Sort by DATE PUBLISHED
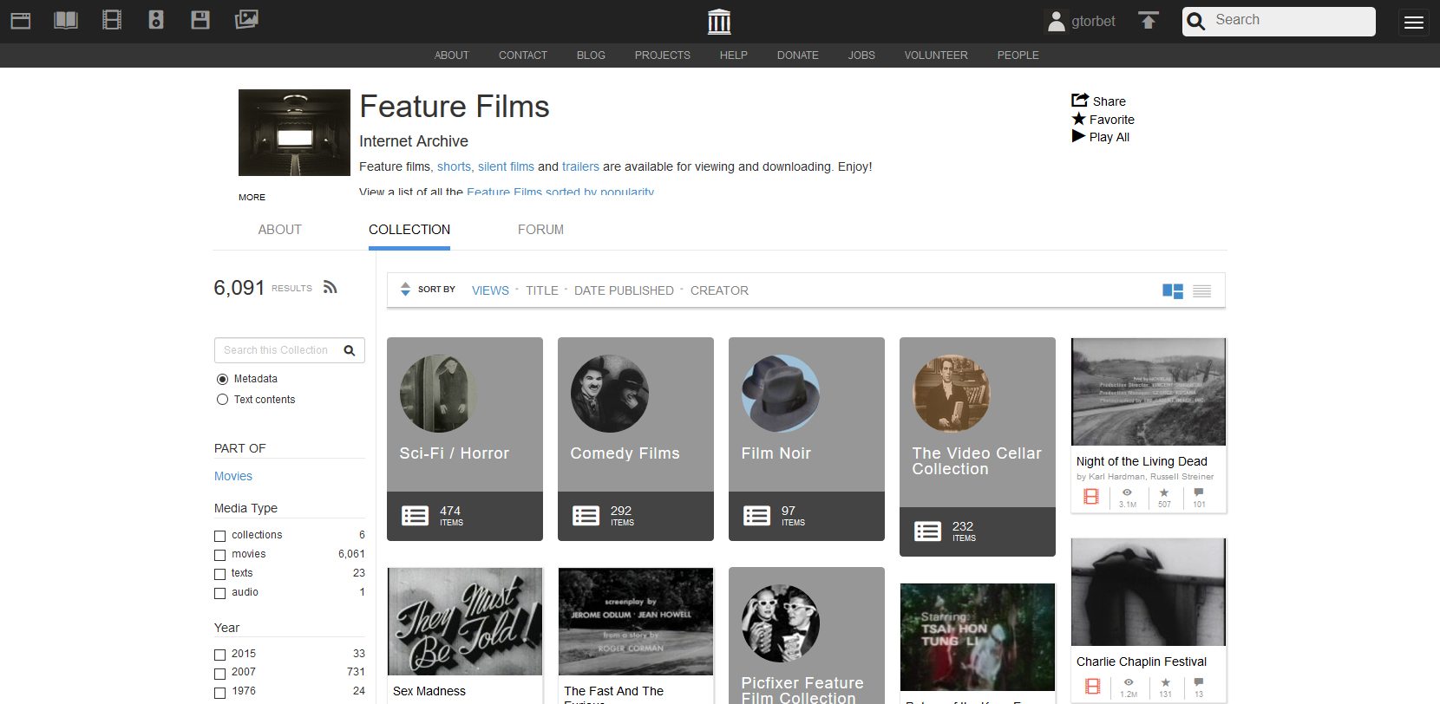The image size is (1440, 704). click(624, 290)
